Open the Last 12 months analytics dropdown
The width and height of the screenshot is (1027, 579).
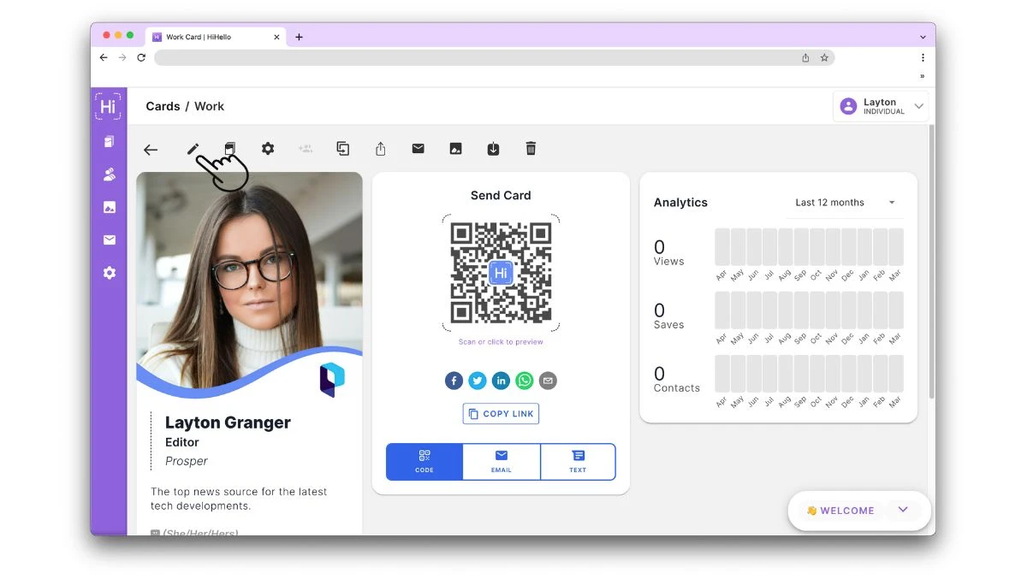point(843,202)
